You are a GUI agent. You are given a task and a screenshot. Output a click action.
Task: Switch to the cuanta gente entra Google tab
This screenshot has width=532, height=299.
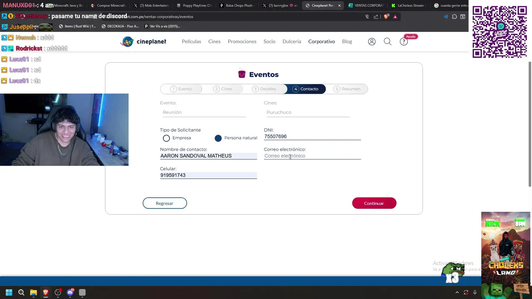pyautogui.click(x=451, y=5)
